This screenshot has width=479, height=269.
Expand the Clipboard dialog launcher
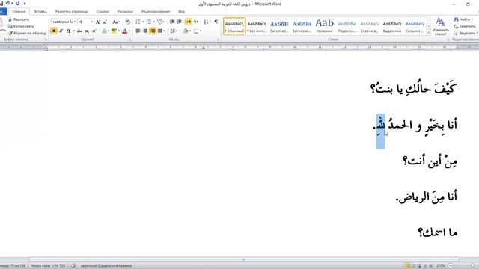[x=46, y=40]
